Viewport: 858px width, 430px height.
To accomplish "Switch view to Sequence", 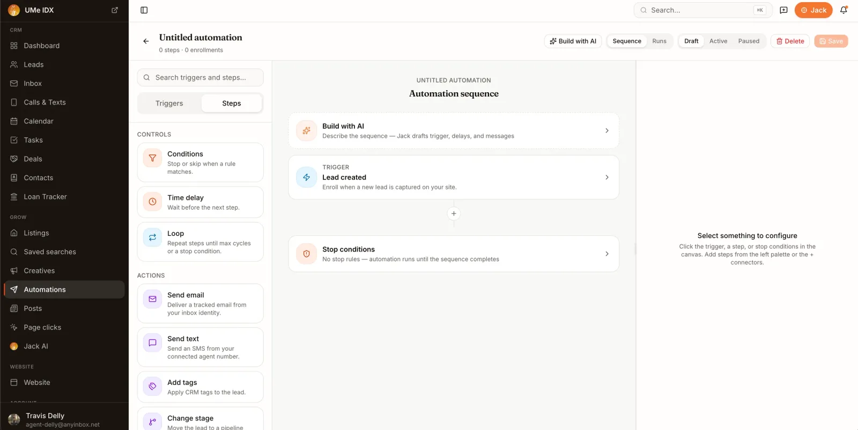I will tap(627, 41).
